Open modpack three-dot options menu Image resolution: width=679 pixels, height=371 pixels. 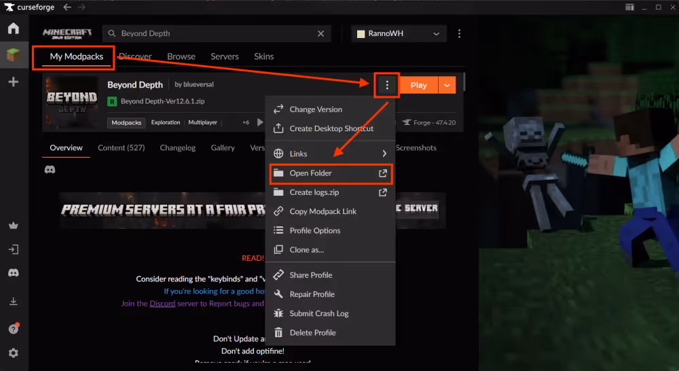387,86
